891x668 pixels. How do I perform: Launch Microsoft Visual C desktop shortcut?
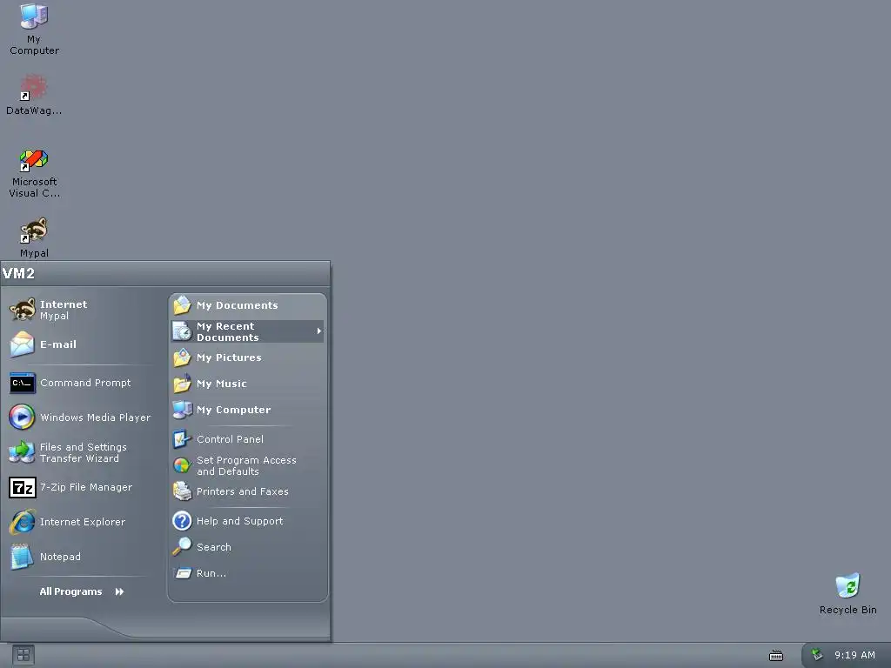pos(34,173)
